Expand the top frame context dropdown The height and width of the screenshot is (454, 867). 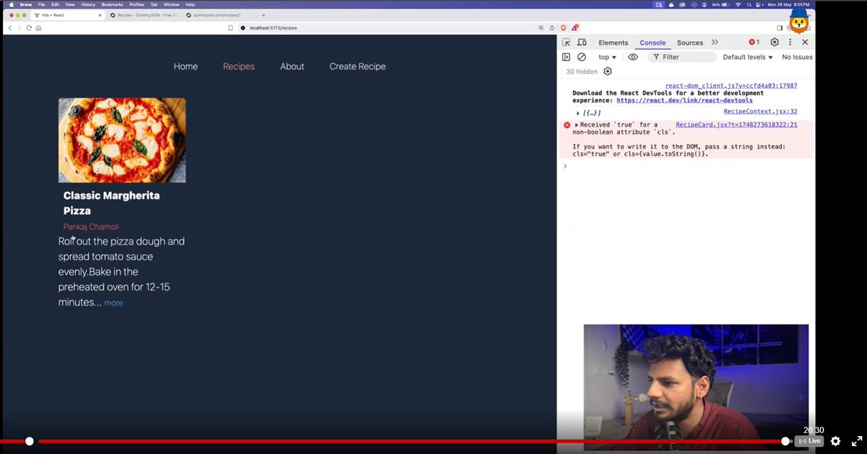pyautogui.click(x=605, y=56)
